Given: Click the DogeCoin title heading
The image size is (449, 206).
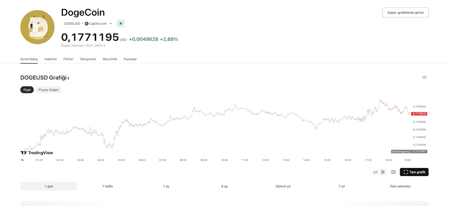Looking at the screenshot, I should point(83,12).
